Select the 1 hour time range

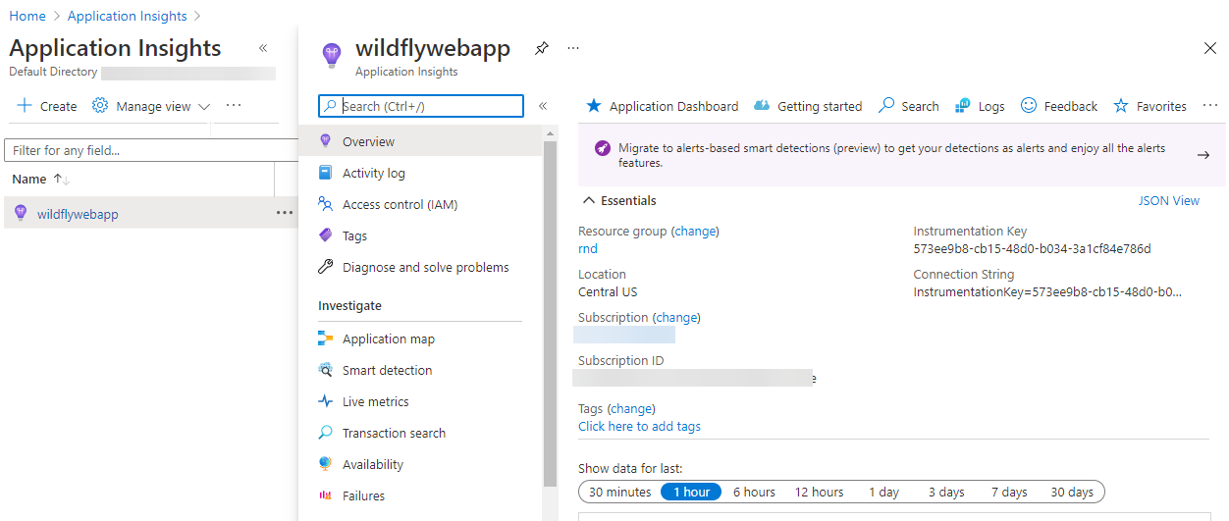(691, 492)
